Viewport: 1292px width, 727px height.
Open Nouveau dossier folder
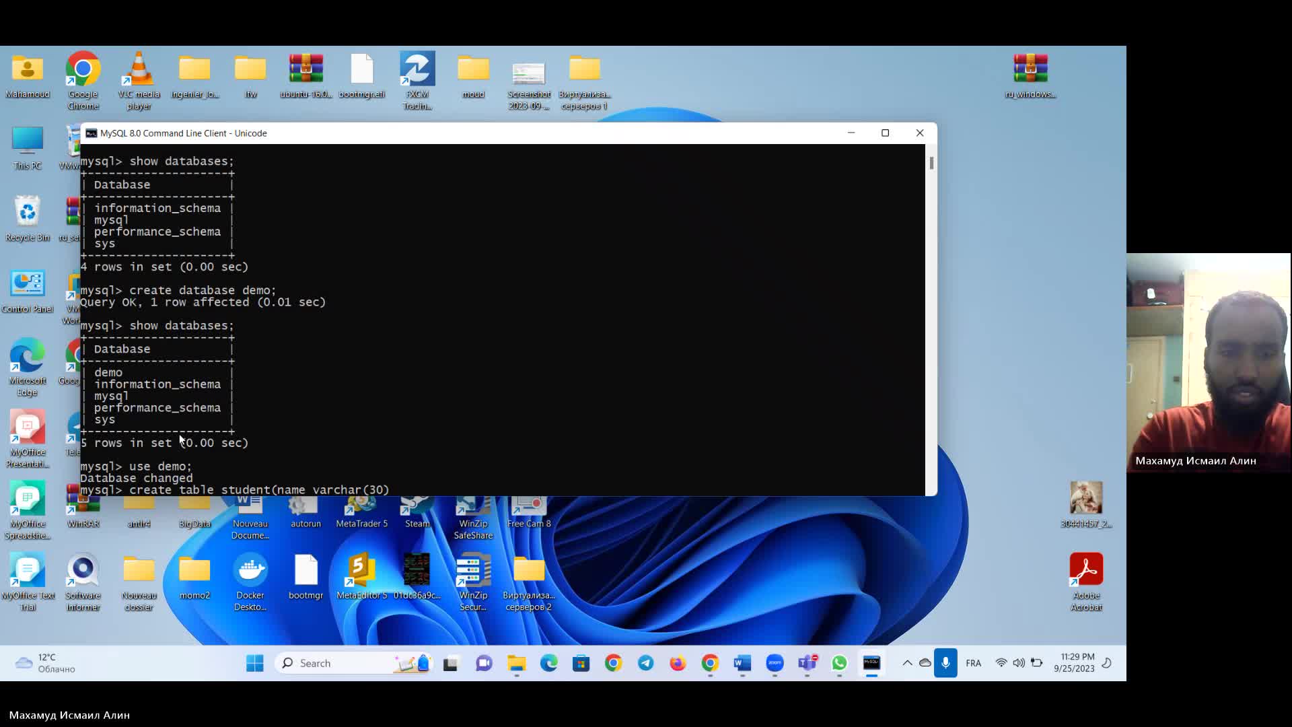(139, 582)
